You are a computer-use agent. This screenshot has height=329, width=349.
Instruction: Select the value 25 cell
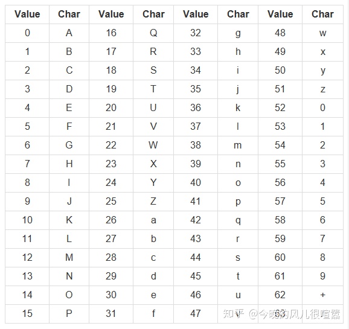coord(111,202)
